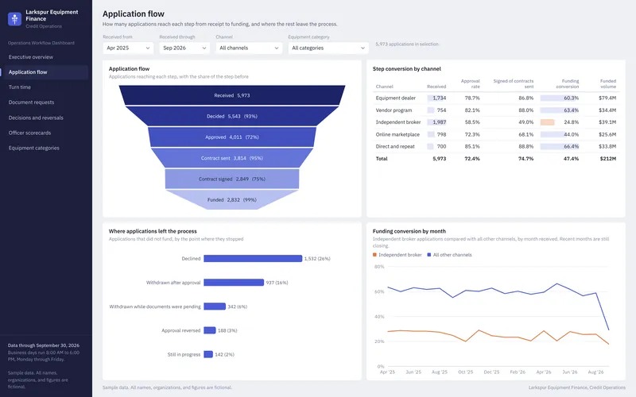636x397 pixels.
Task: Sort by Signed of contracts sent header
Action: coord(513,83)
